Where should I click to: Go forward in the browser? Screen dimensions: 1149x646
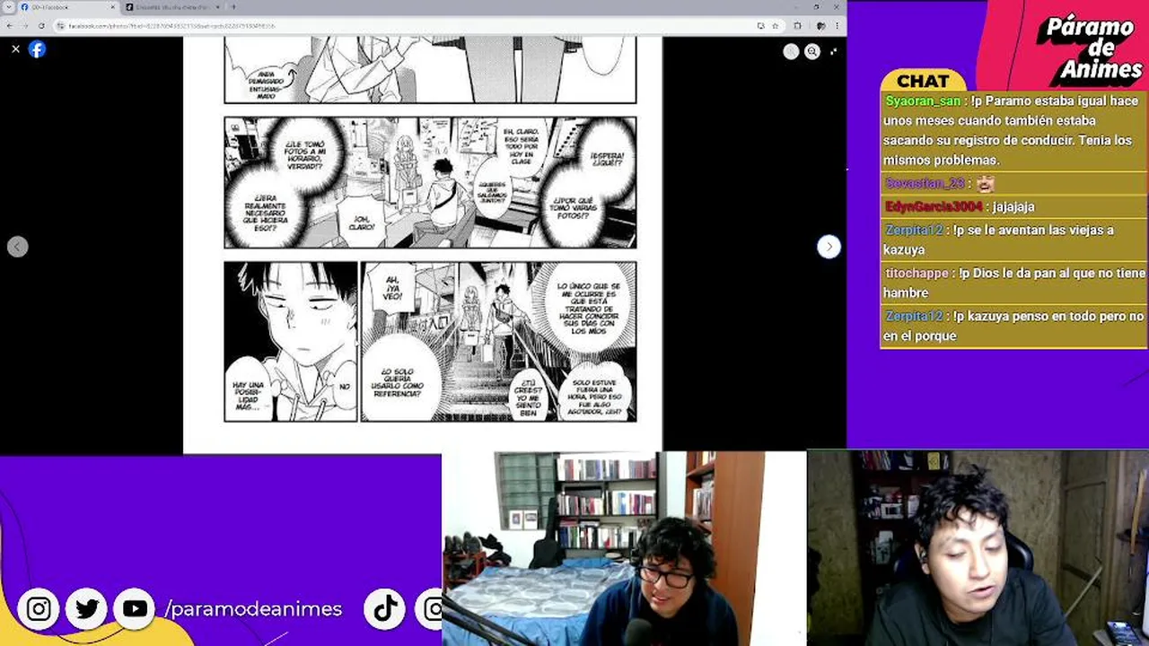(25, 25)
